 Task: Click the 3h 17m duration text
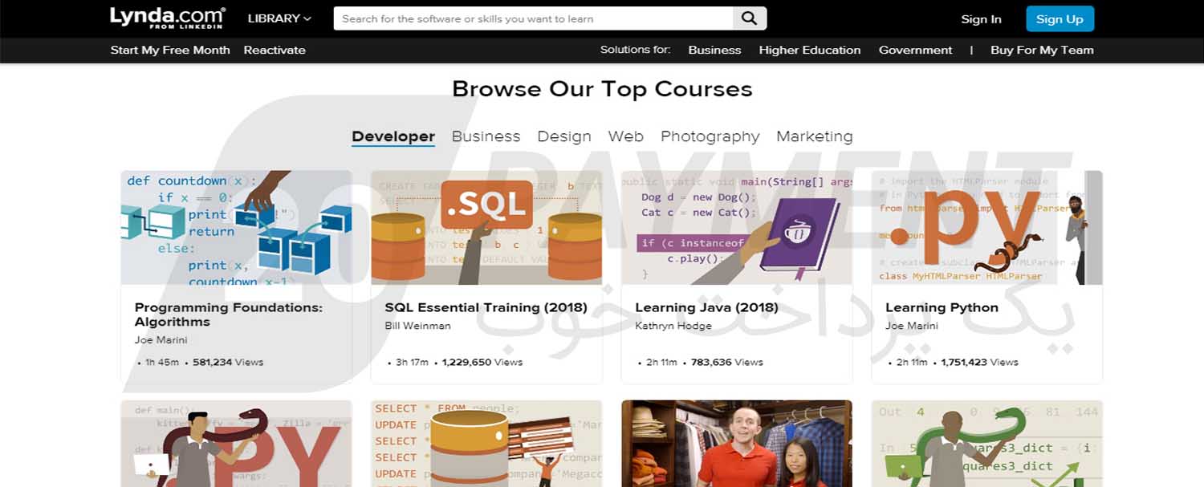[412, 362]
